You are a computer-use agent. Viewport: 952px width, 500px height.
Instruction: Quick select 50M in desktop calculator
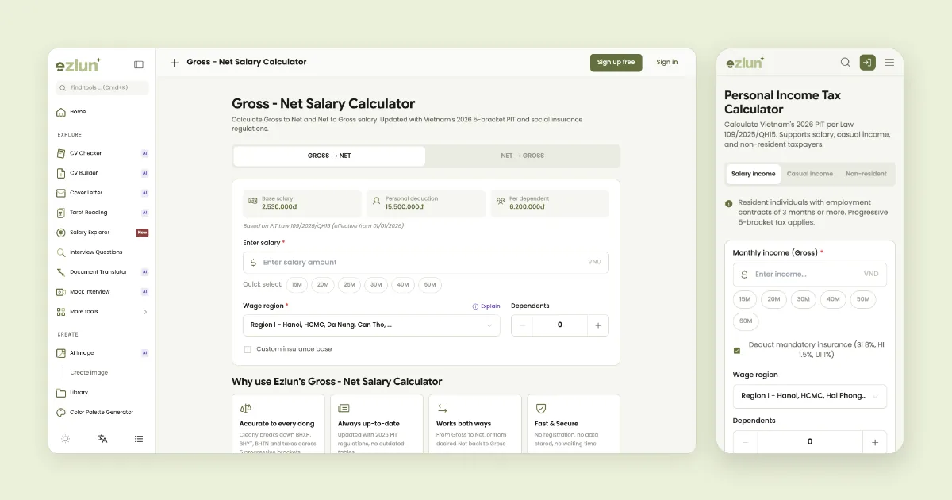430,284
